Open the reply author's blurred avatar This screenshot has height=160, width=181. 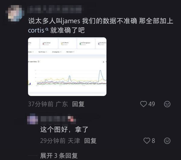pos(33,119)
